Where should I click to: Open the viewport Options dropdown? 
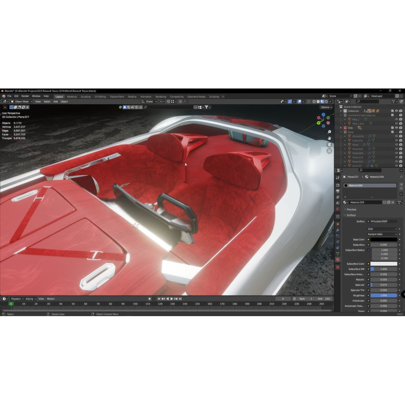coord(326,107)
